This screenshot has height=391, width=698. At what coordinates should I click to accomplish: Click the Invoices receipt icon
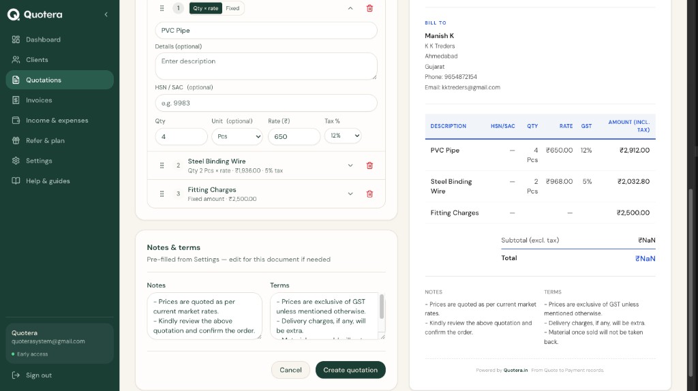[16, 100]
